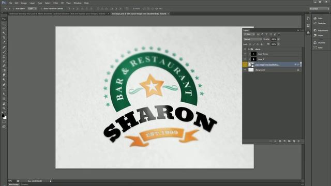Screen dimensions: 331x186
Task: Select the Eyedropper tool
Action: click(4, 42)
